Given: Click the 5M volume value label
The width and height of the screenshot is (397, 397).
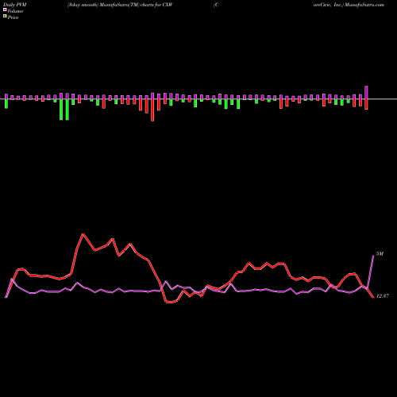Looking at the screenshot, I should pyautogui.click(x=380, y=254).
